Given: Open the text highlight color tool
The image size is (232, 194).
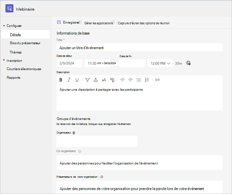Looking at the screenshot, I should tap(87, 80).
